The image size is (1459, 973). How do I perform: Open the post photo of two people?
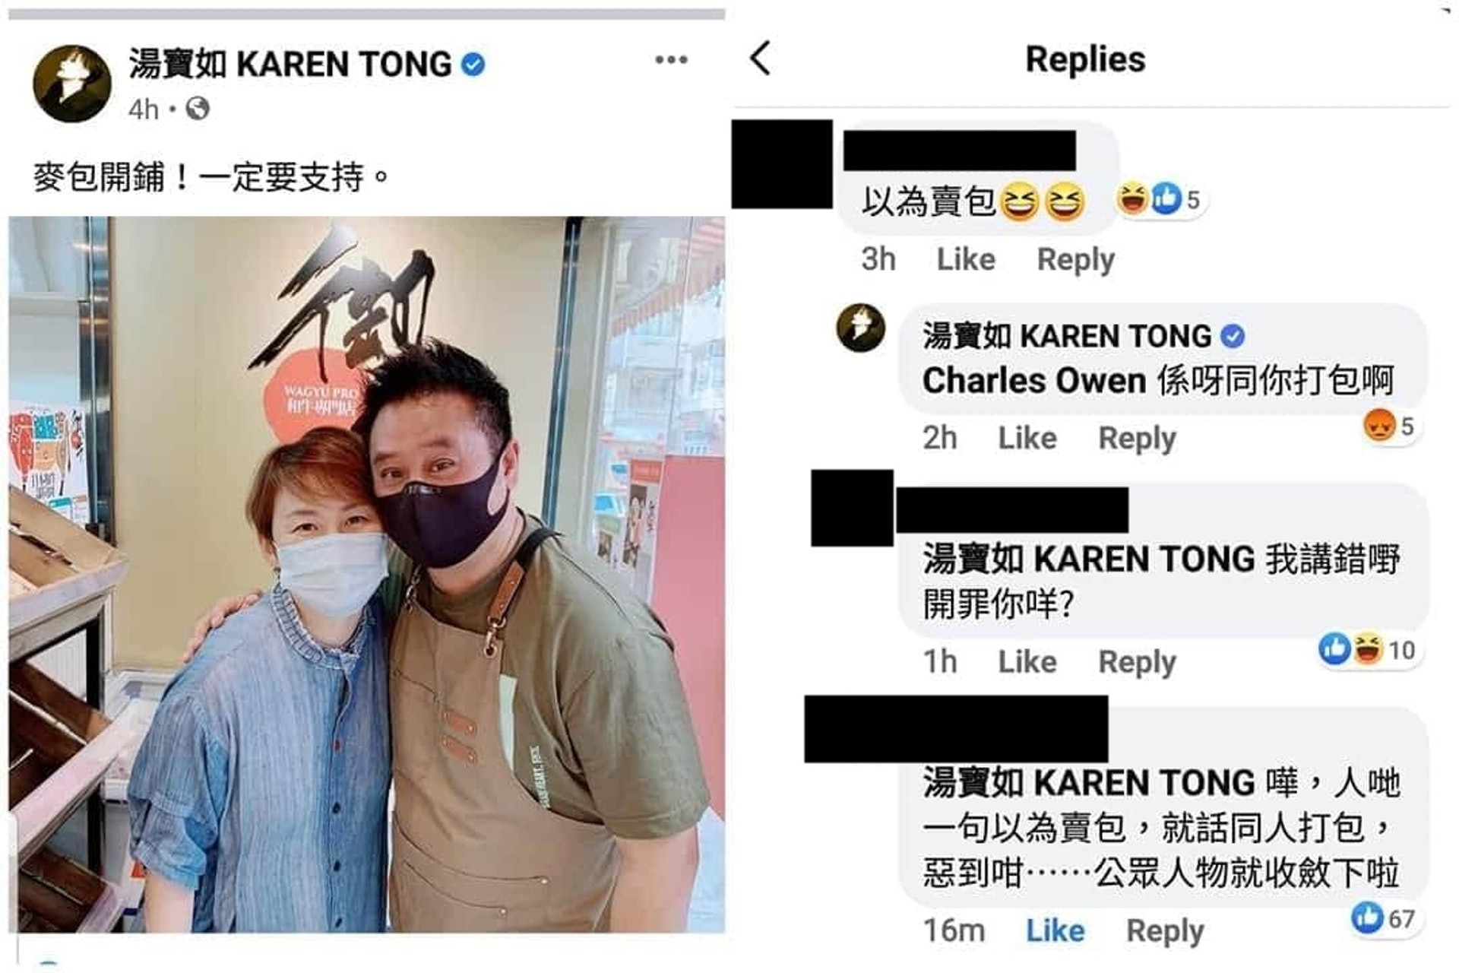(x=366, y=574)
